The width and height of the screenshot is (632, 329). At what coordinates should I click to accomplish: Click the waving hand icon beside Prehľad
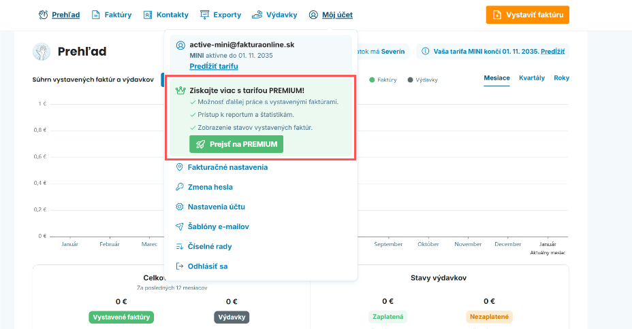click(x=43, y=15)
